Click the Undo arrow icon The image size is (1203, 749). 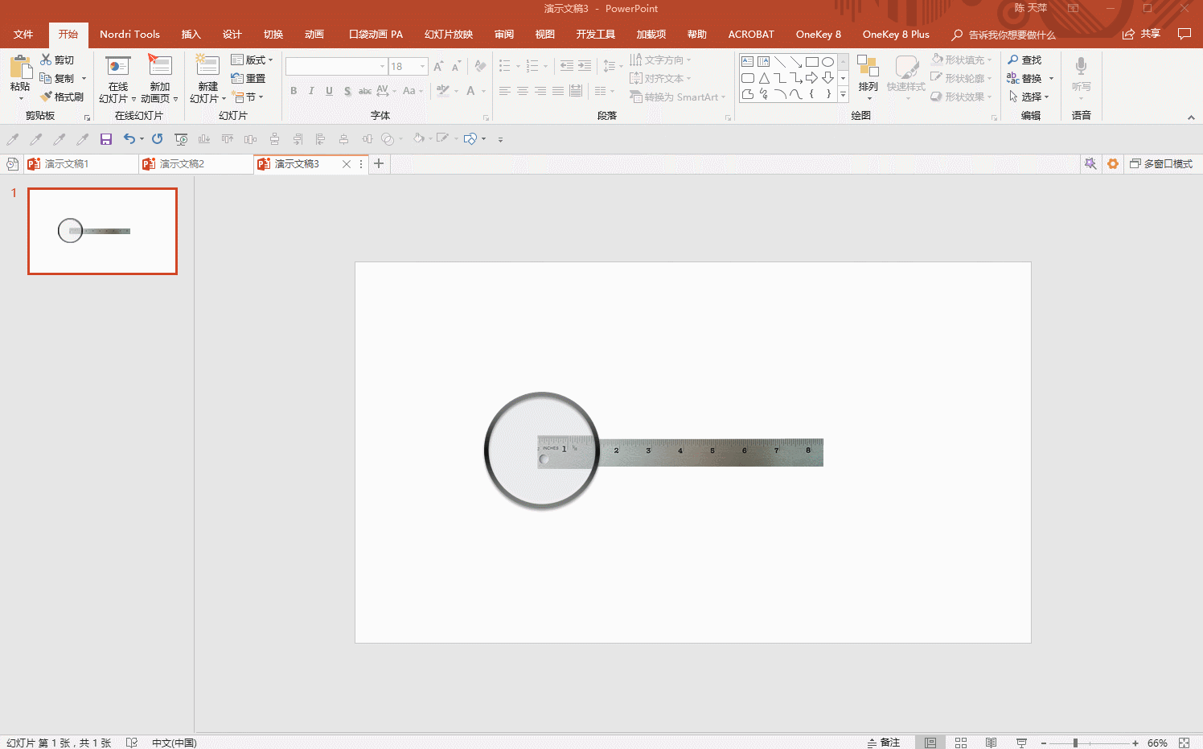tap(129, 139)
